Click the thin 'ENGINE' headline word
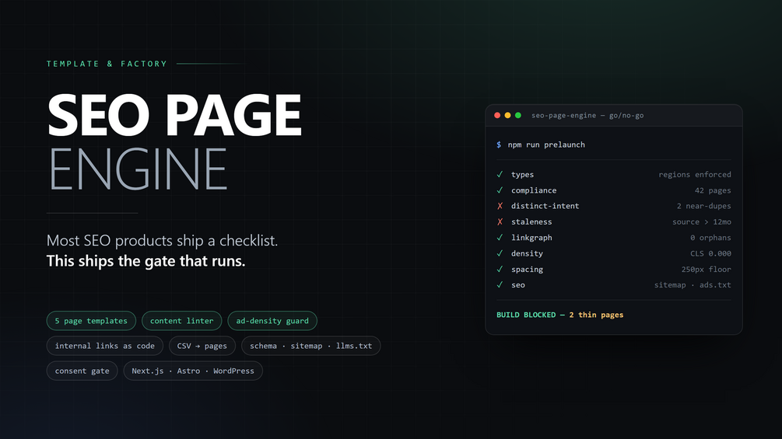782x439 pixels. click(139, 169)
